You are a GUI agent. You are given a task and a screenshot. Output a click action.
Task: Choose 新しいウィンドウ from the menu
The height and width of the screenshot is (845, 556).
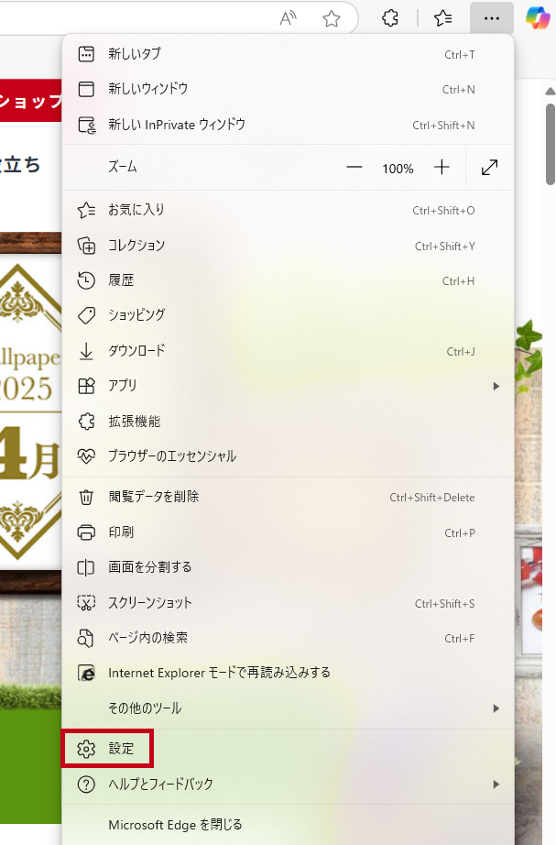pos(288,89)
